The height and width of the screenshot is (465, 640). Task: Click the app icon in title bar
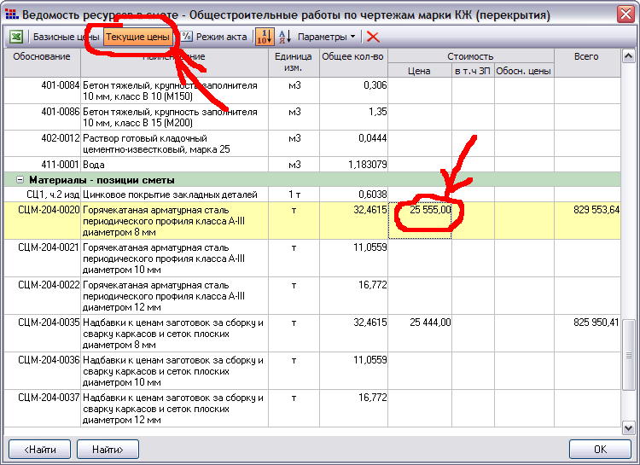point(11,15)
